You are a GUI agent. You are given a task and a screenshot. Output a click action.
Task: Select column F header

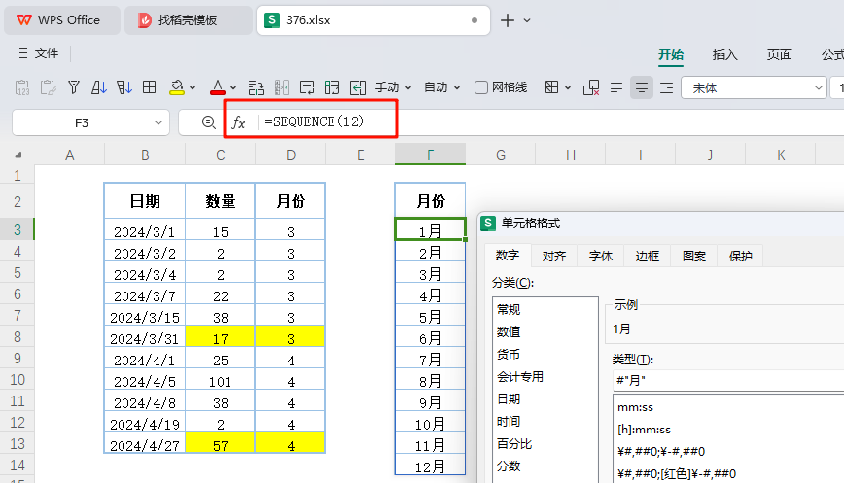[x=430, y=155]
